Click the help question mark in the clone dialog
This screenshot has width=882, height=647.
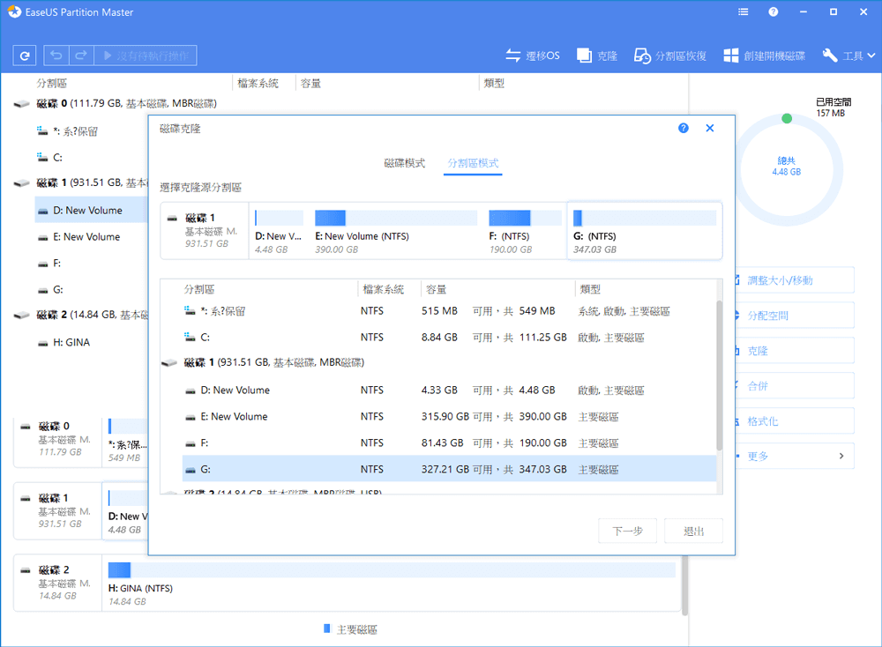pos(684,128)
